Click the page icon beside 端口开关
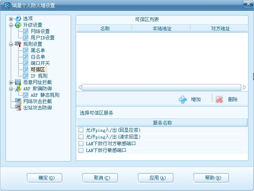Screen dimensions: 254x191 25,63
